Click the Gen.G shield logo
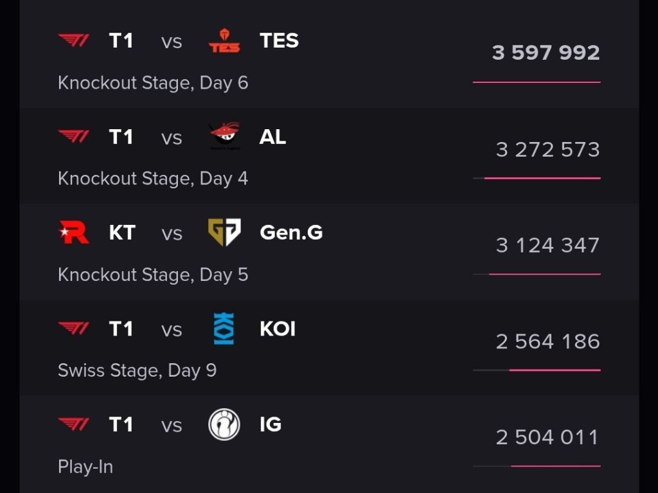 click(223, 233)
